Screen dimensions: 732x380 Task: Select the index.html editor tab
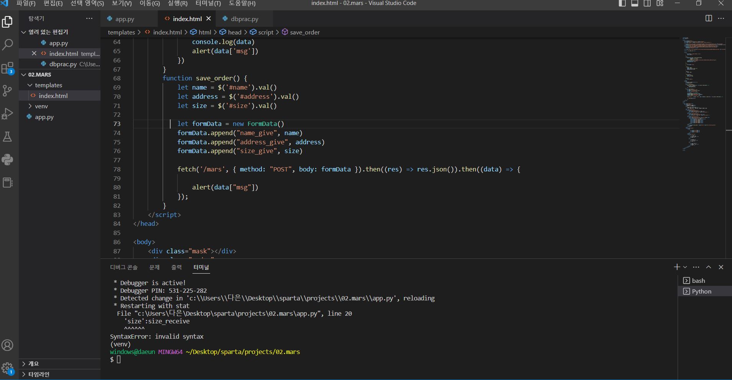[187, 19]
